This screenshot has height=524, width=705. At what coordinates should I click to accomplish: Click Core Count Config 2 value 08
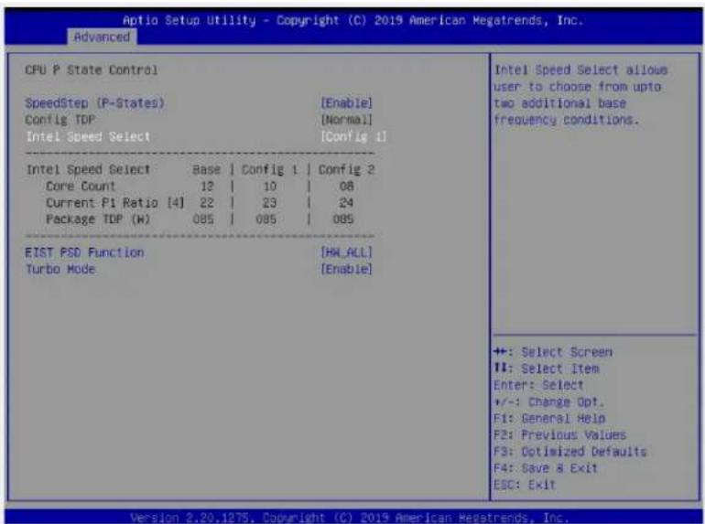point(346,186)
